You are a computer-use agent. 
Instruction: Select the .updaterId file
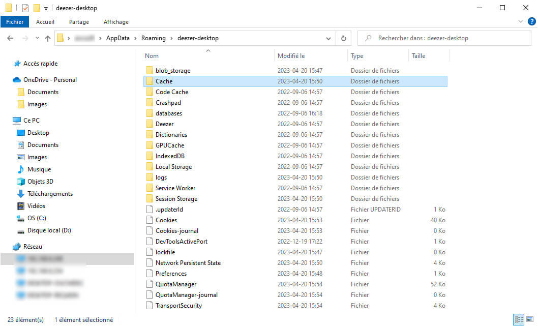[169, 210]
